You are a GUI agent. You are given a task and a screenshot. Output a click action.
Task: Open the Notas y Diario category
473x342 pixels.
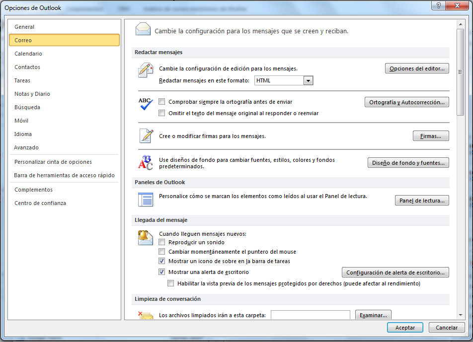(64, 94)
